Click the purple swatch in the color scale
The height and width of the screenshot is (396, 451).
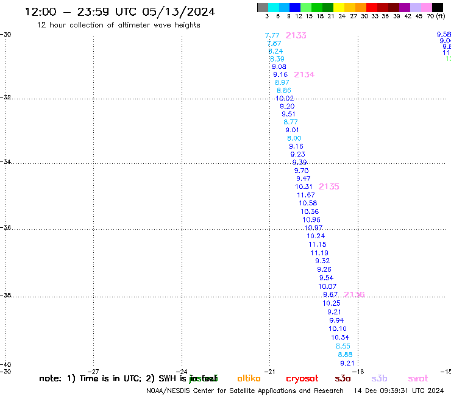(x=405, y=7)
